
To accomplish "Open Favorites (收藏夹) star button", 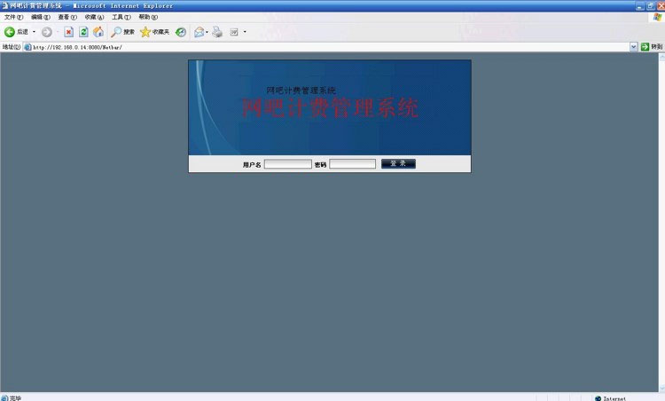I will coord(155,32).
